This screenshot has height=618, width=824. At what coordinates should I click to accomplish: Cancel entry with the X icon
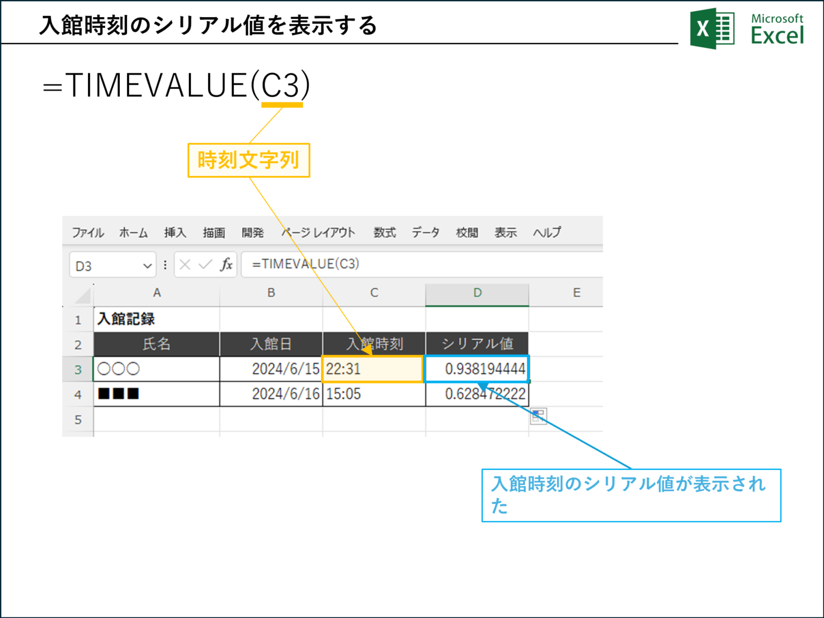click(x=185, y=264)
